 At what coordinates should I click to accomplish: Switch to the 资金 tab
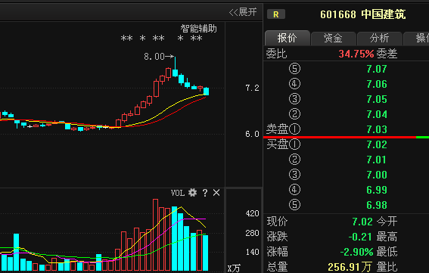333,39
